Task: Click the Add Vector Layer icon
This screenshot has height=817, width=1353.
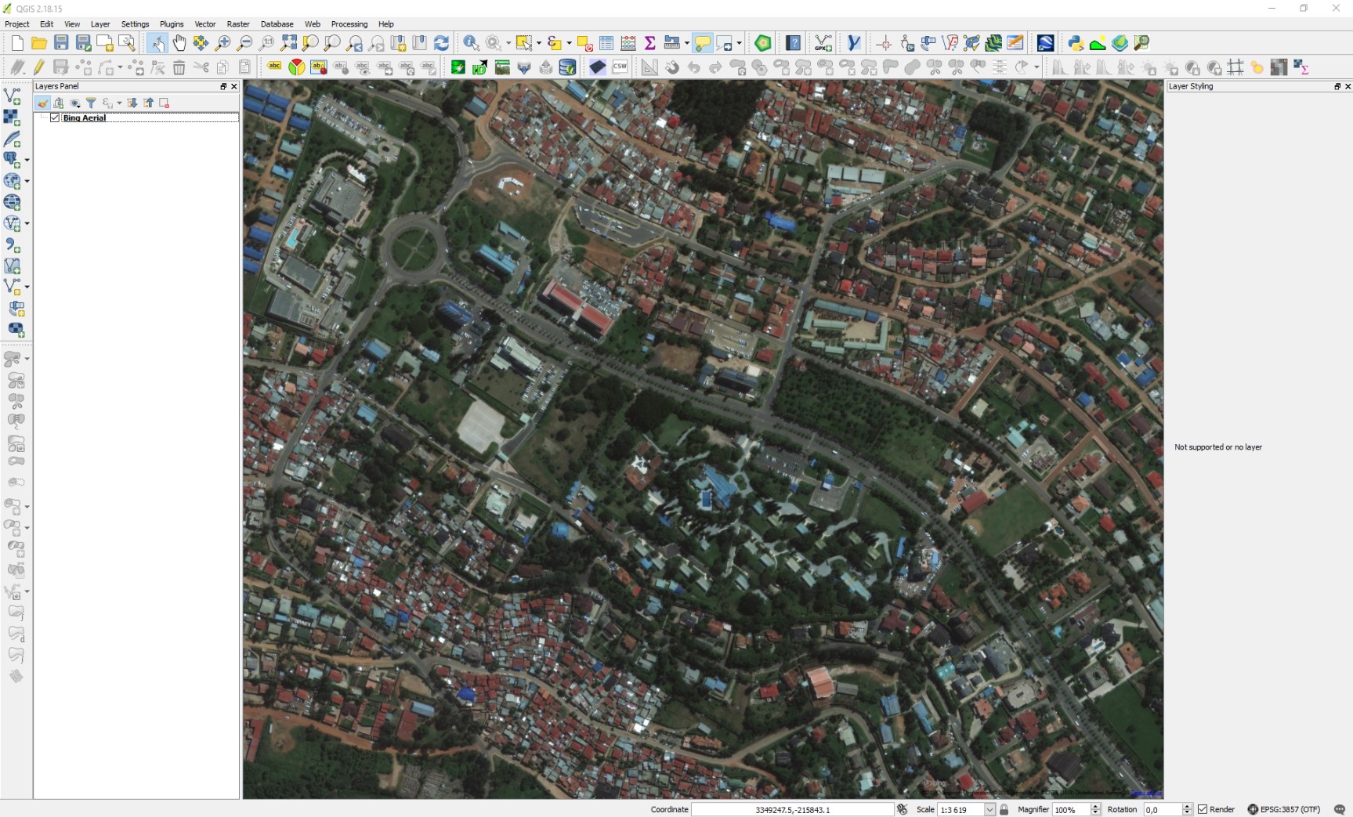Action: click(12, 96)
